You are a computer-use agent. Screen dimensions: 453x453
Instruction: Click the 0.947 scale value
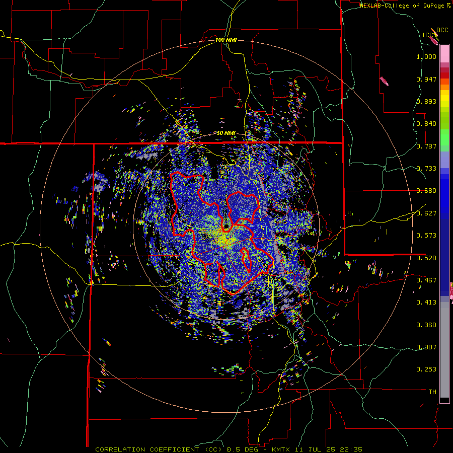[x=426, y=79]
